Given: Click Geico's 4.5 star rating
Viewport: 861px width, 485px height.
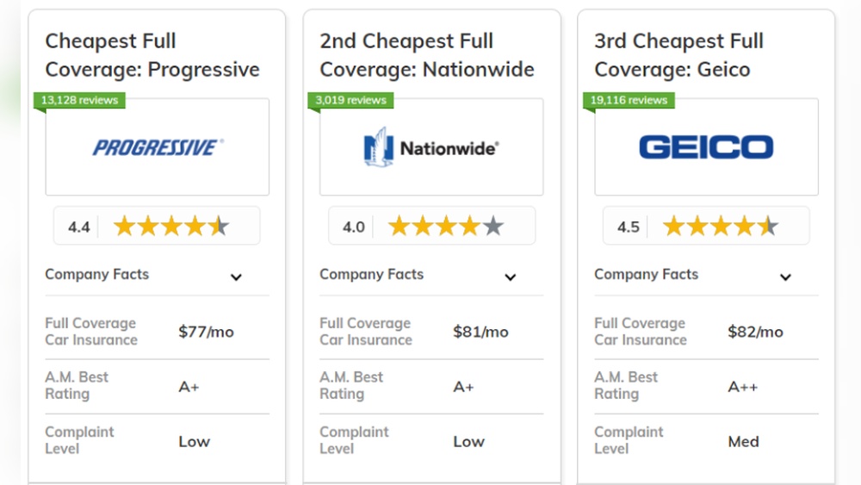Looking at the screenshot, I should (706, 226).
